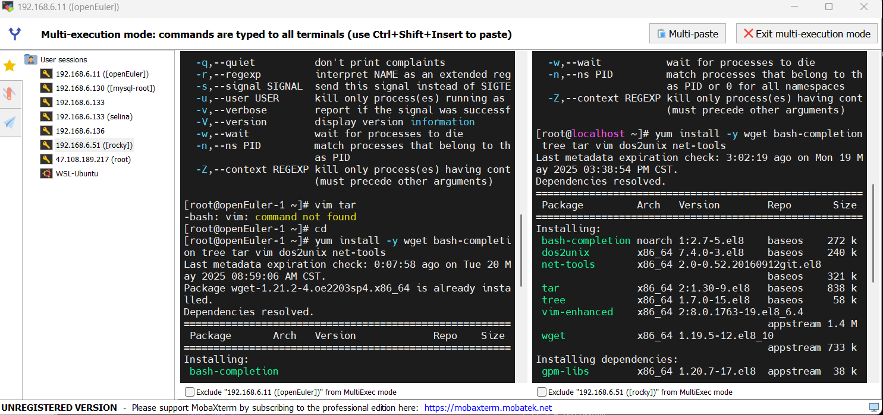883x415 pixels.
Task: Click the User sessions folder icon
Action: pyautogui.click(x=31, y=59)
